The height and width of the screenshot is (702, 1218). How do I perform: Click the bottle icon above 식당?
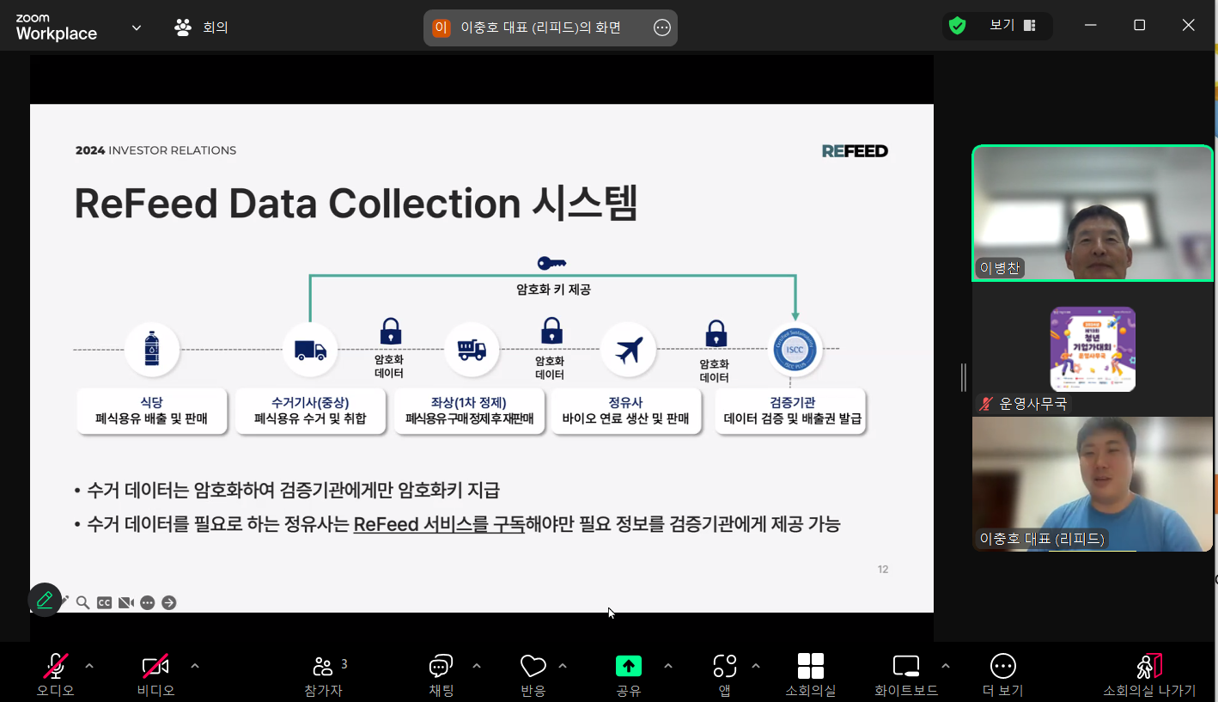(152, 350)
